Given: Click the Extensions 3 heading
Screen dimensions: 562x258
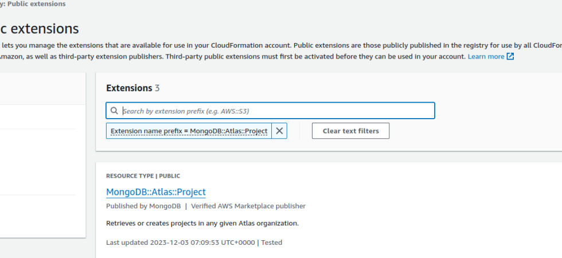Looking at the screenshot, I should [x=133, y=88].
